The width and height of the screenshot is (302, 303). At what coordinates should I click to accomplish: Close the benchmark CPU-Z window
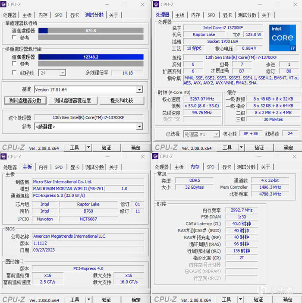142,4
